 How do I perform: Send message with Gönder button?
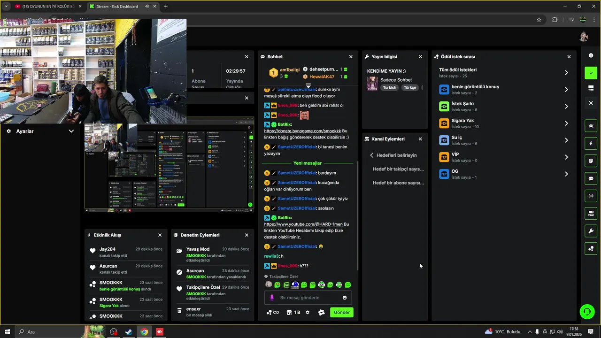(341, 312)
